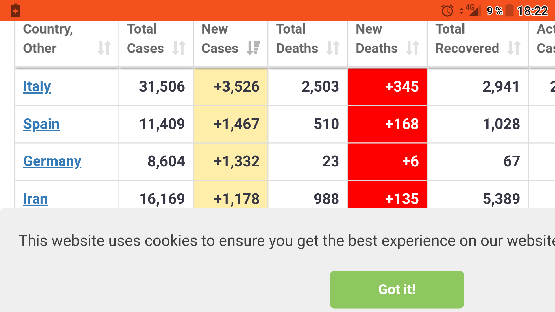Click Italy's yellow +3,526 new cases cell
The height and width of the screenshot is (312, 555).
(x=231, y=87)
